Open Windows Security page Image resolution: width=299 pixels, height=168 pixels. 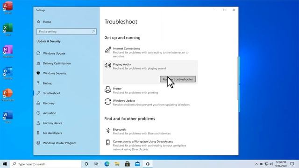tap(54, 73)
